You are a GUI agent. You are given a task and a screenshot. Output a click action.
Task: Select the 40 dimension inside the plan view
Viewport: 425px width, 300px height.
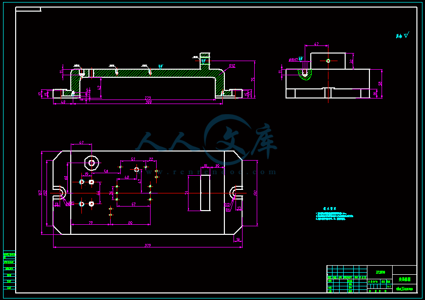126,177
